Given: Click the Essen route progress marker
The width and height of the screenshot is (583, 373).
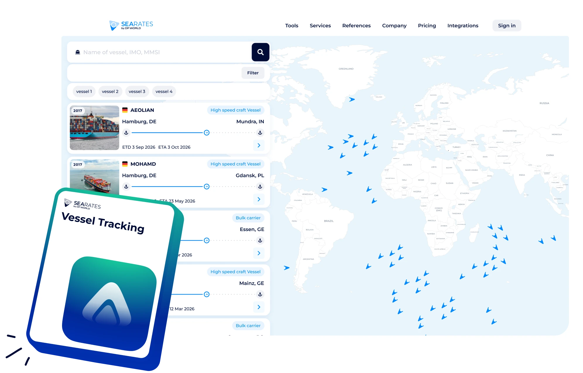Looking at the screenshot, I should [207, 240].
